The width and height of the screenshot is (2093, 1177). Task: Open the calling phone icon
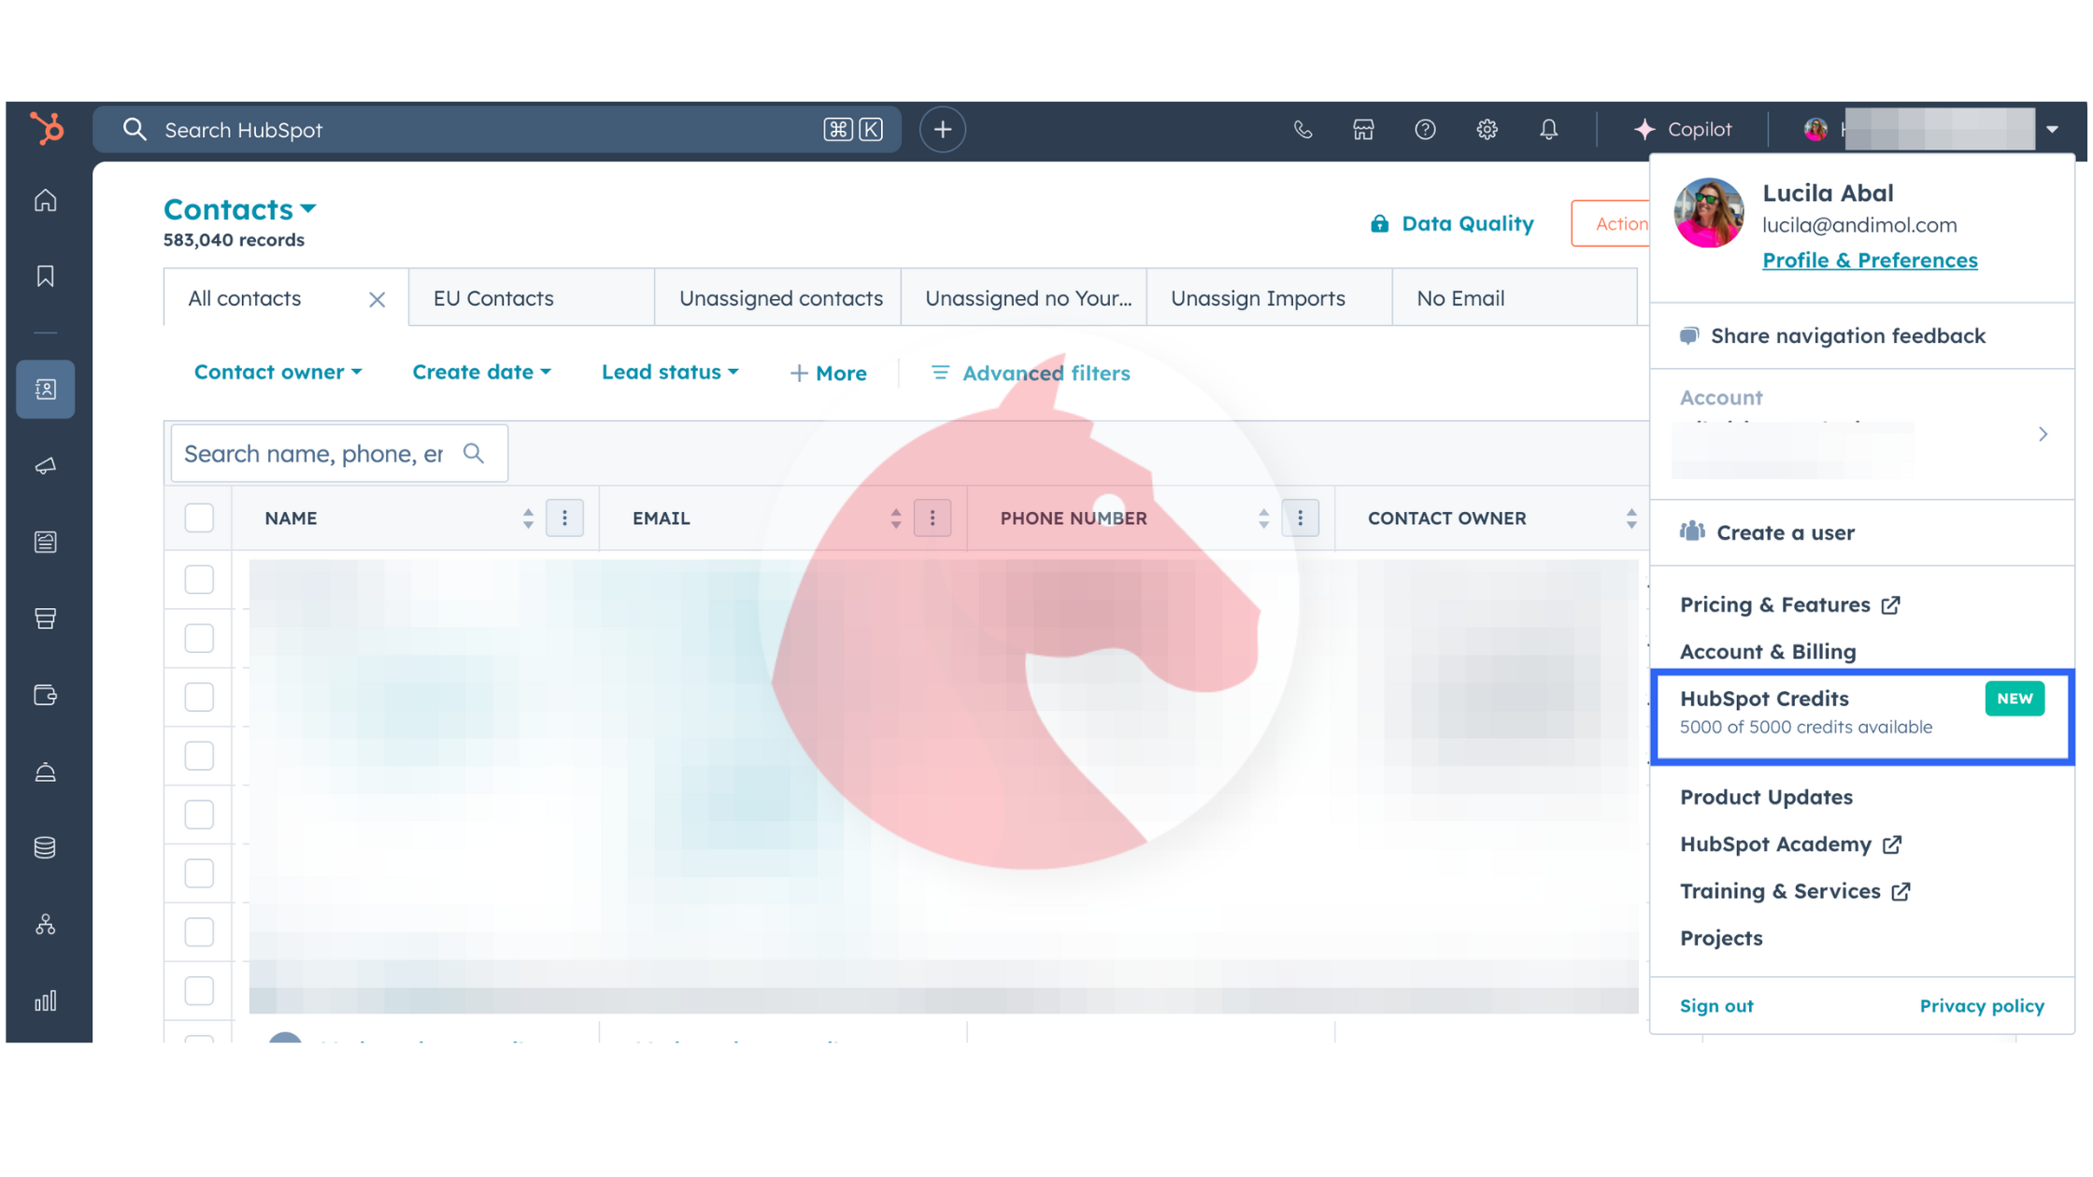click(x=1302, y=129)
